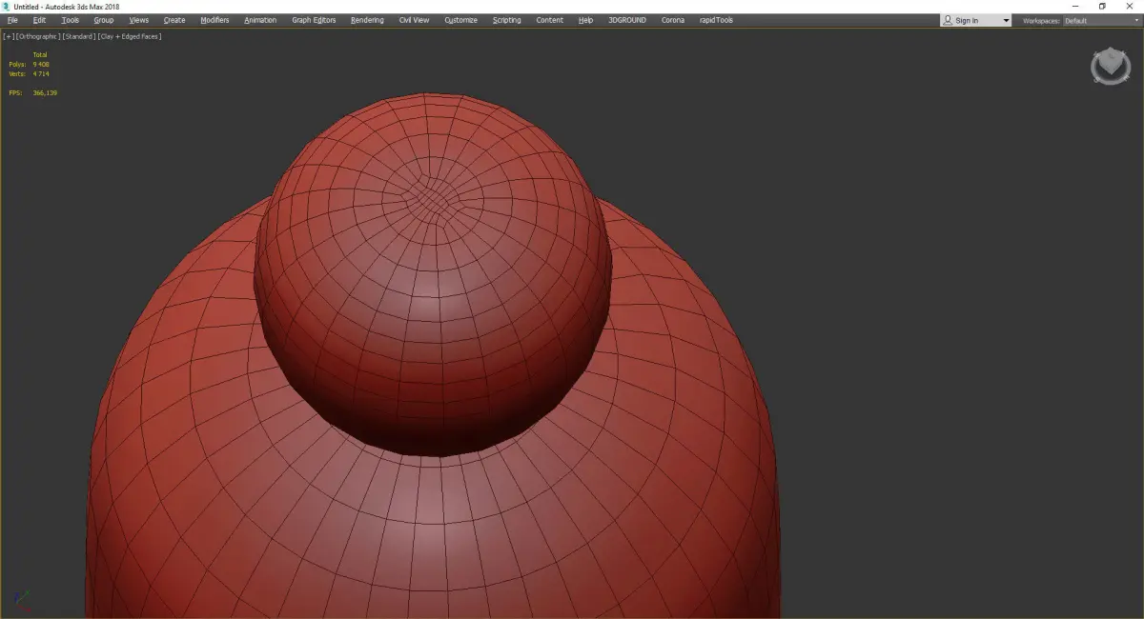
Task: Open the Animation menu
Action: (260, 20)
